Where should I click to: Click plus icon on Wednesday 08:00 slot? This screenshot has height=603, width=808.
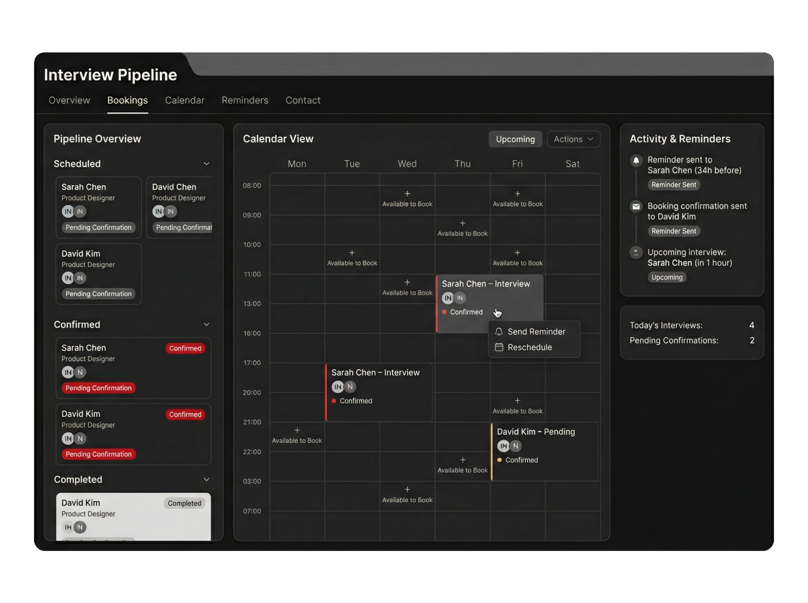point(407,193)
